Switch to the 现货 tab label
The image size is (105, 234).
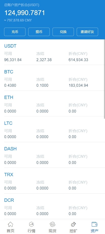pos(52,231)
